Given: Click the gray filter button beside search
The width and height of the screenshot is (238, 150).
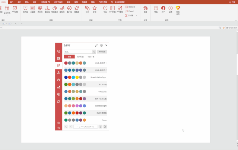Looking at the screenshot, I should tap(102, 52).
